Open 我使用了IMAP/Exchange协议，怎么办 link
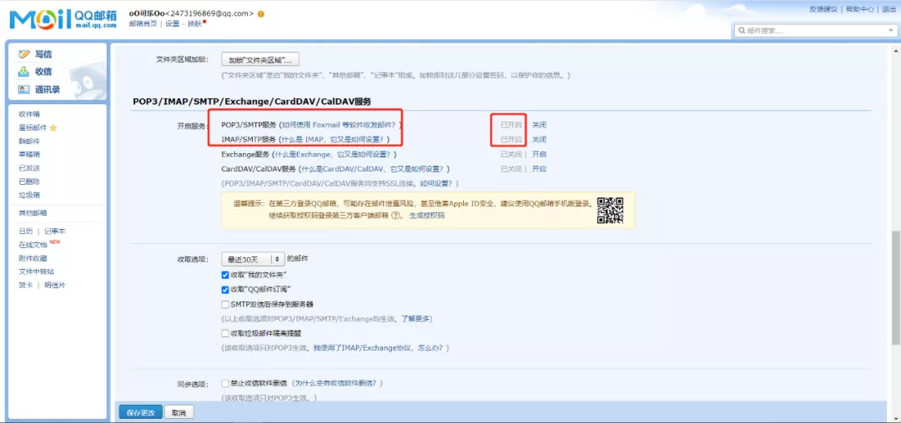901x423 pixels. point(378,348)
